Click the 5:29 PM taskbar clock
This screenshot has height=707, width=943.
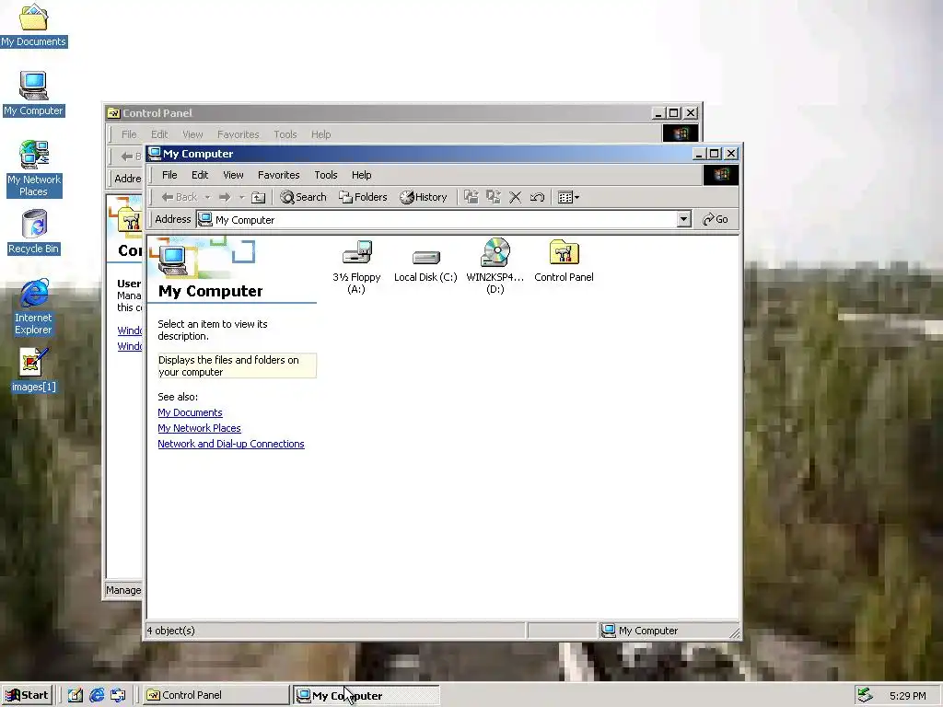point(907,696)
